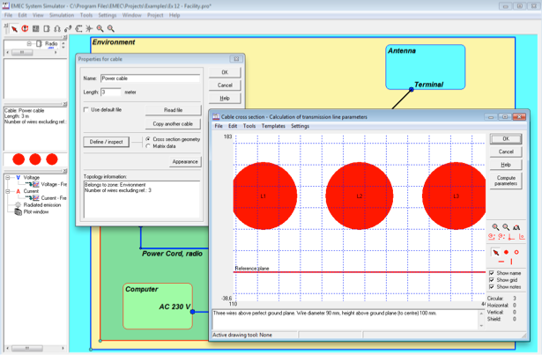The width and height of the screenshot is (542, 355).
Task: Select the vertical conductor drawing tool
Action: pyautogui.click(x=511, y=262)
